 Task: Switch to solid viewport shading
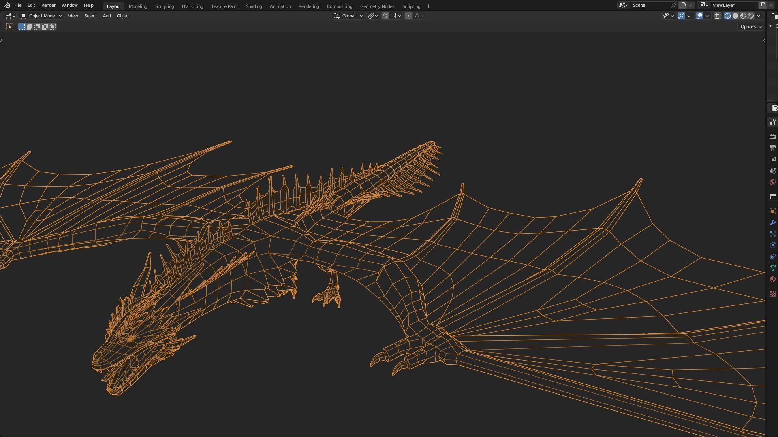(x=735, y=16)
